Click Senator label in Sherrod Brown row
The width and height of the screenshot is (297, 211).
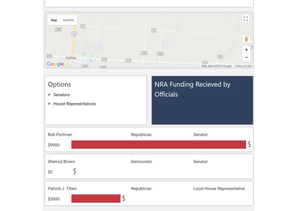tap(200, 161)
